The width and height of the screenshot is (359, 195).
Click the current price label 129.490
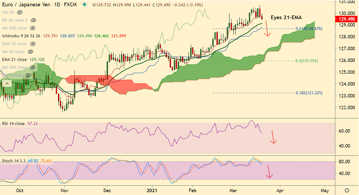point(346,19)
